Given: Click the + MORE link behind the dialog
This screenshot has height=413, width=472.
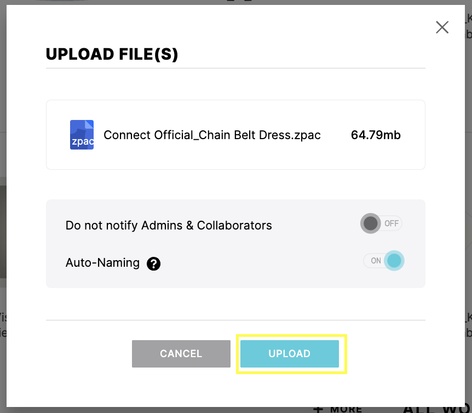Looking at the screenshot, I should (x=337, y=409).
